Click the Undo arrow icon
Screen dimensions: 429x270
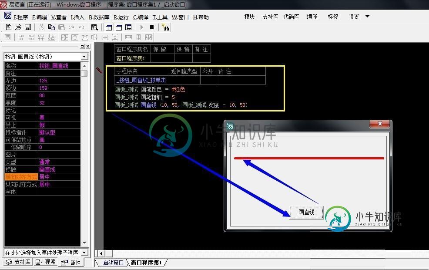coord(81,27)
